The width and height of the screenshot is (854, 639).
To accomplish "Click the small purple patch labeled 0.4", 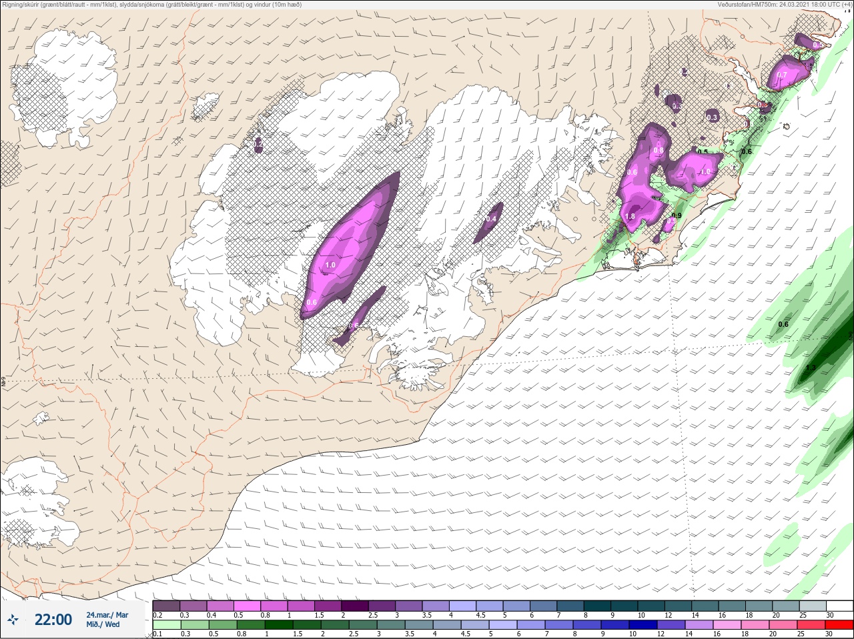I will (489, 223).
